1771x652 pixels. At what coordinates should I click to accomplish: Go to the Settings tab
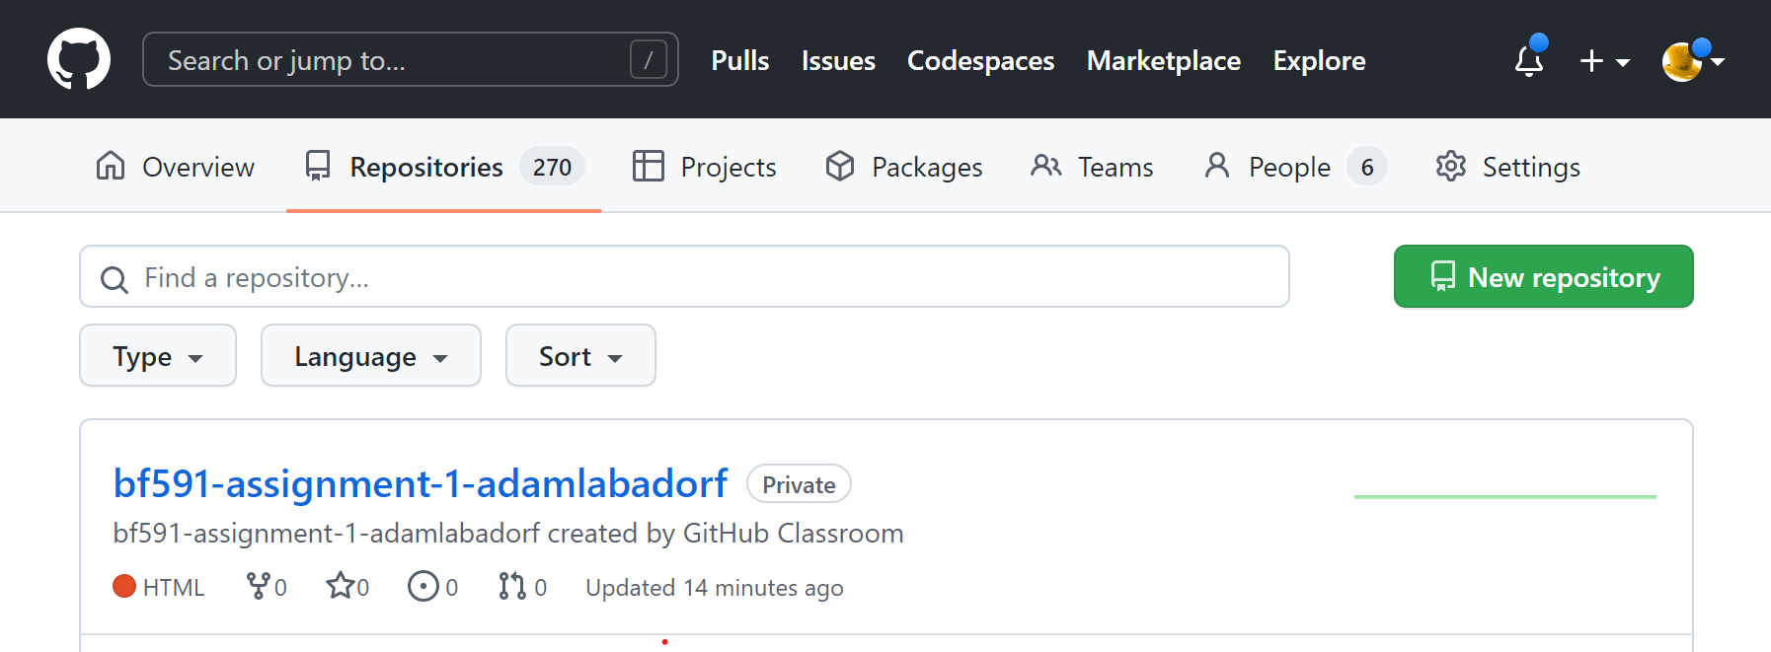[x=1508, y=167]
